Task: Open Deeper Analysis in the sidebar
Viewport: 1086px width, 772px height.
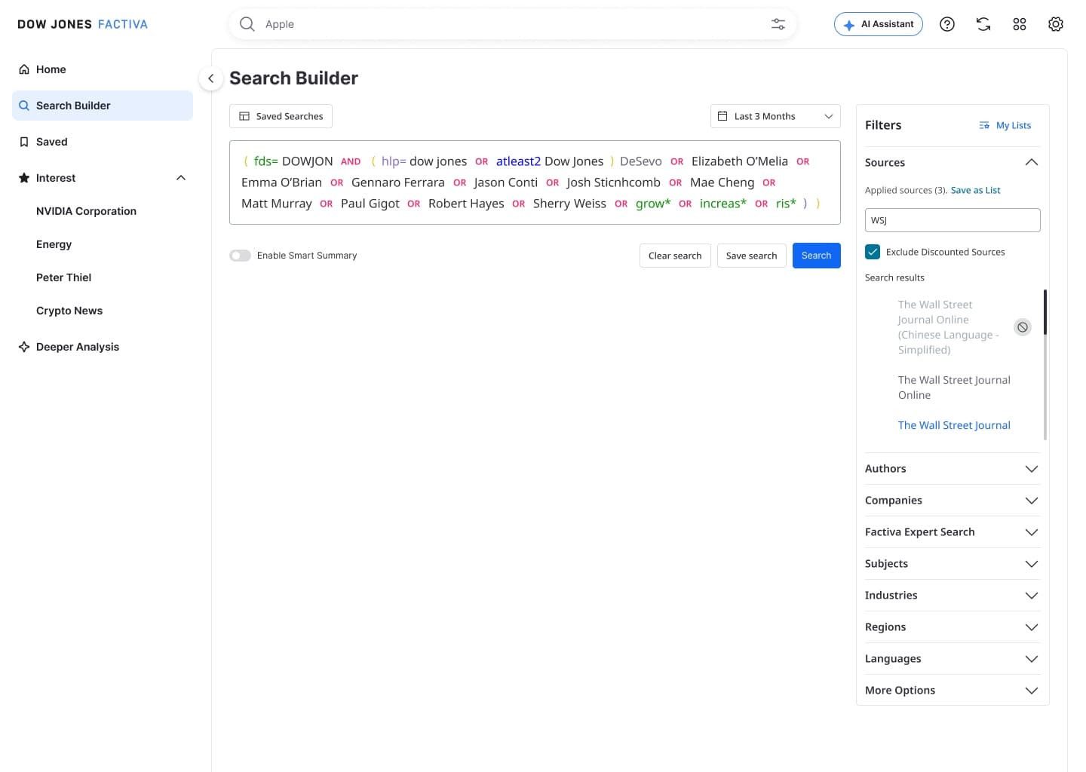Action: pyautogui.click(x=103, y=347)
